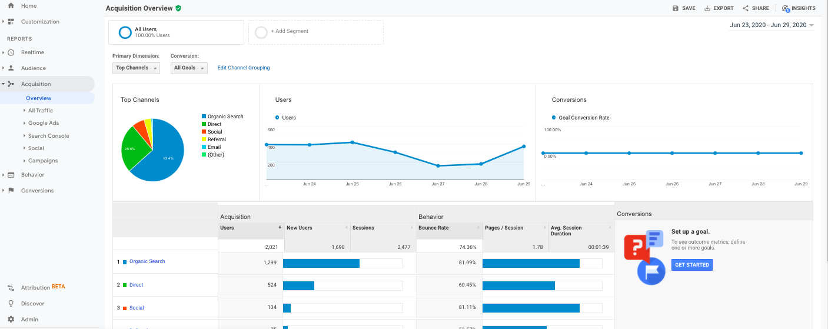
Task: Click the Save report icon
Action: click(676, 8)
